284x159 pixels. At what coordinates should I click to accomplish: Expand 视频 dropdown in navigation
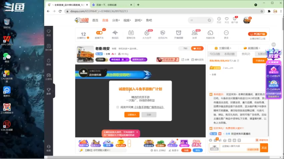(127, 20)
